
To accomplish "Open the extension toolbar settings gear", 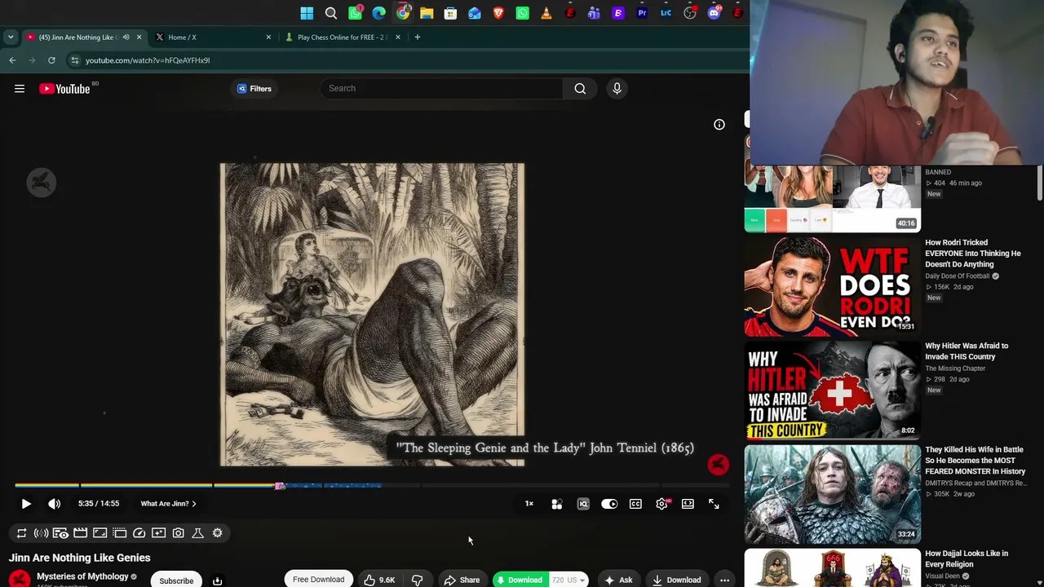I will click(217, 533).
